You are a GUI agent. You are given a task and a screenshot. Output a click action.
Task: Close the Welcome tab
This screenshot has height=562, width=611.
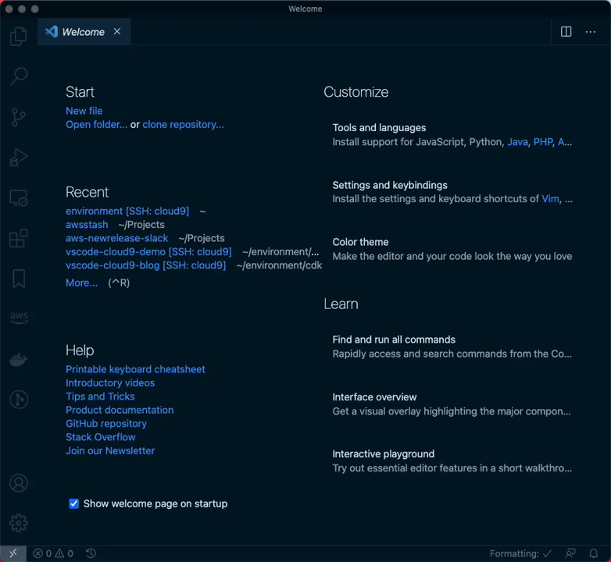pyautogui.click(x=117, y=31)
